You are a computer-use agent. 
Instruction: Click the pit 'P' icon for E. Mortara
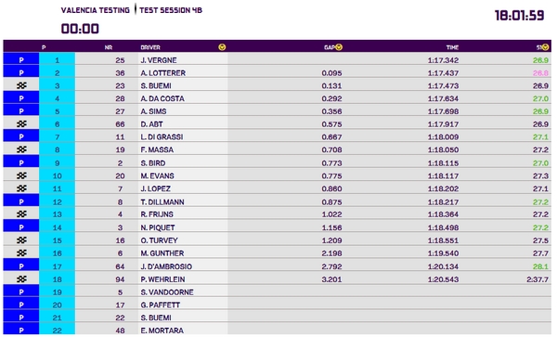click(21, 331)
